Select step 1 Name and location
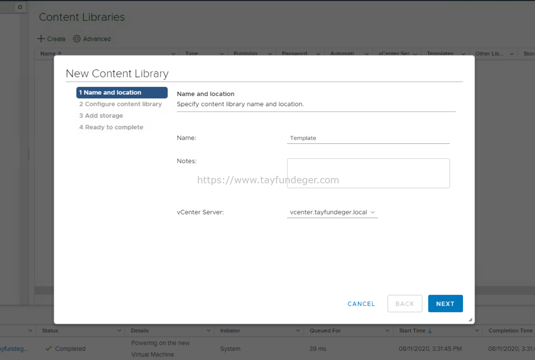Viewport: 535px width, 360px height. [122, 93]
